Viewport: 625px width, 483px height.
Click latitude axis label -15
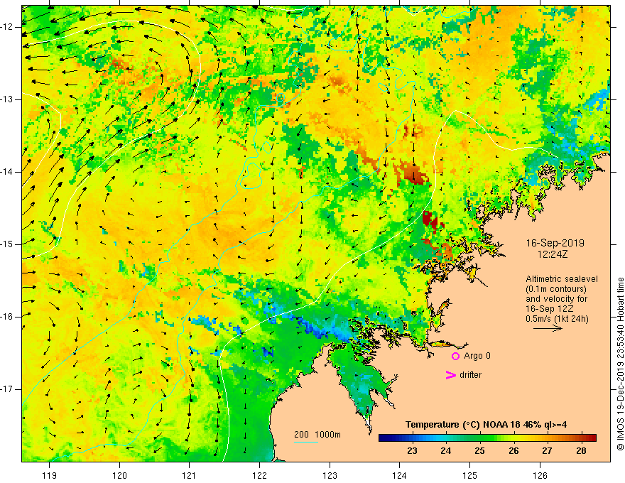coord(8,244)
